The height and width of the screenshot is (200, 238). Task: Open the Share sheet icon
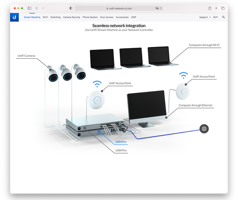tap(210, 8)
